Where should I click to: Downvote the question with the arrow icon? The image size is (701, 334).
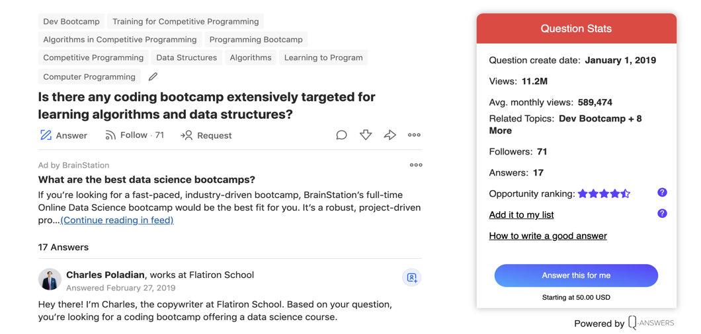pos(366,135)
